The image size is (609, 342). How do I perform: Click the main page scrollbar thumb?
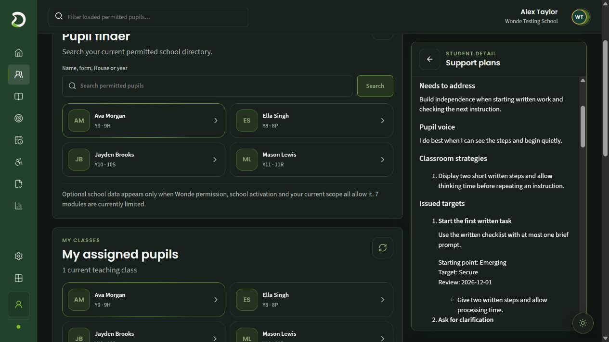point(605,98)
